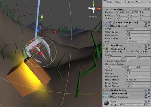
Task: Click the Damper field showing 0.5
Action: [x=138, y=73]
